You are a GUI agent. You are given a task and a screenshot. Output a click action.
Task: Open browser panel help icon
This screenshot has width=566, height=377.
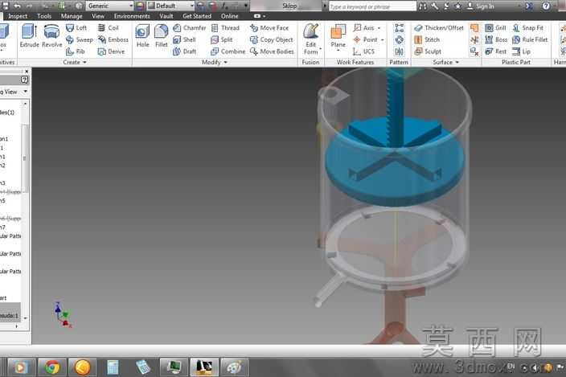coord(25,80)
